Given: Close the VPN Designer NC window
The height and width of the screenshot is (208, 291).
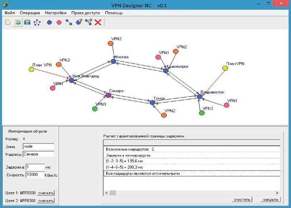Looking at the screenshot, I should 281,3.
